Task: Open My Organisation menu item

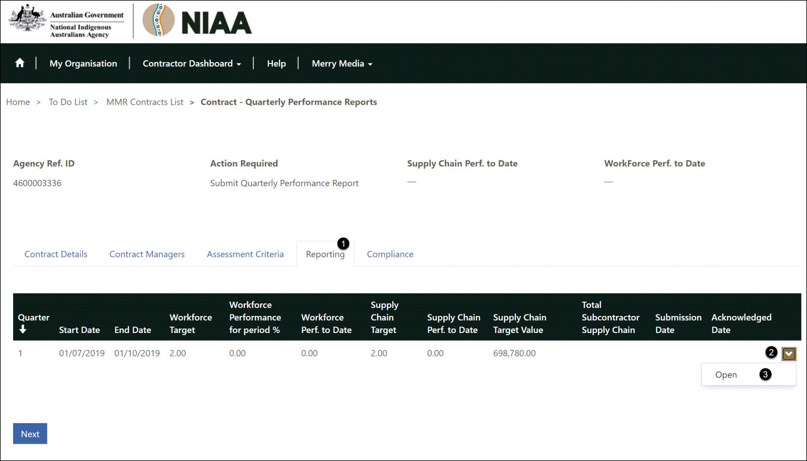Action: click(83, 63)
